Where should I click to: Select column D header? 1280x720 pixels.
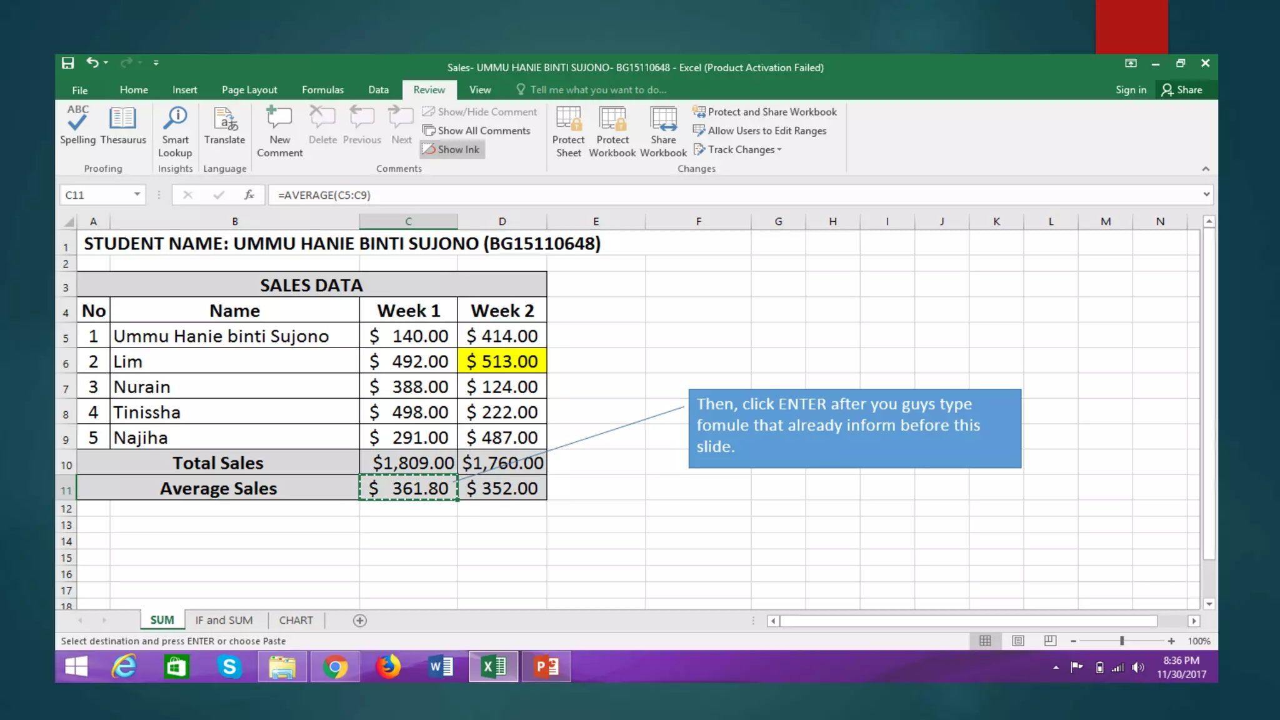point(502,221)
